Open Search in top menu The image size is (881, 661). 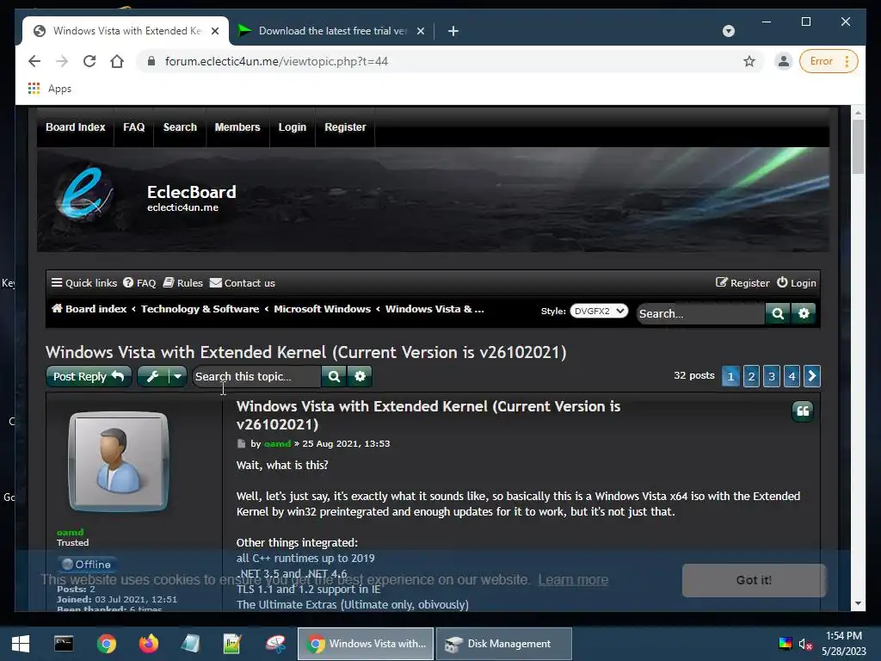pos(180,127)
